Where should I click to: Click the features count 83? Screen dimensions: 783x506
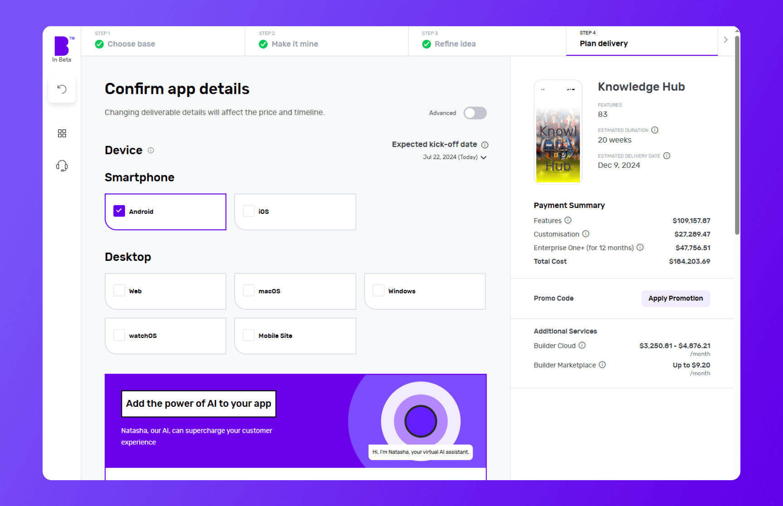click(603, 115)
